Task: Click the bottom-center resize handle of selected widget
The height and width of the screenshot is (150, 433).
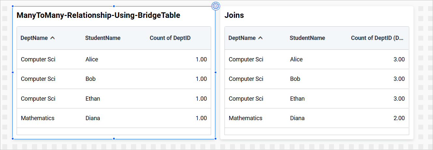Action: click(114, 139)
